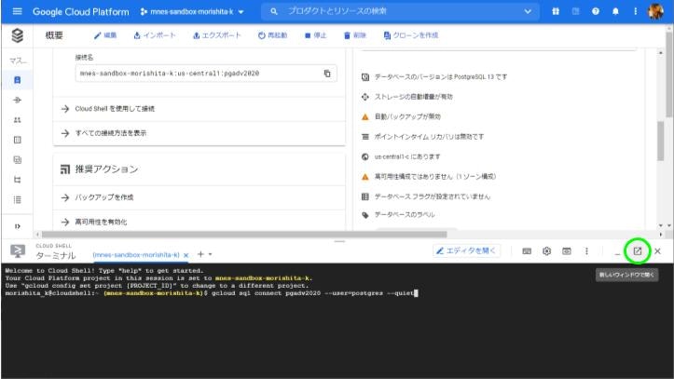674x379 pixels.
Task: Open the dropdown arrow next to plus tab
Action: [210, 254]
